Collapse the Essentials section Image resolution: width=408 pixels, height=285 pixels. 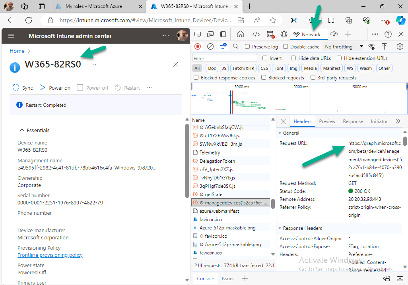point(22,130)
